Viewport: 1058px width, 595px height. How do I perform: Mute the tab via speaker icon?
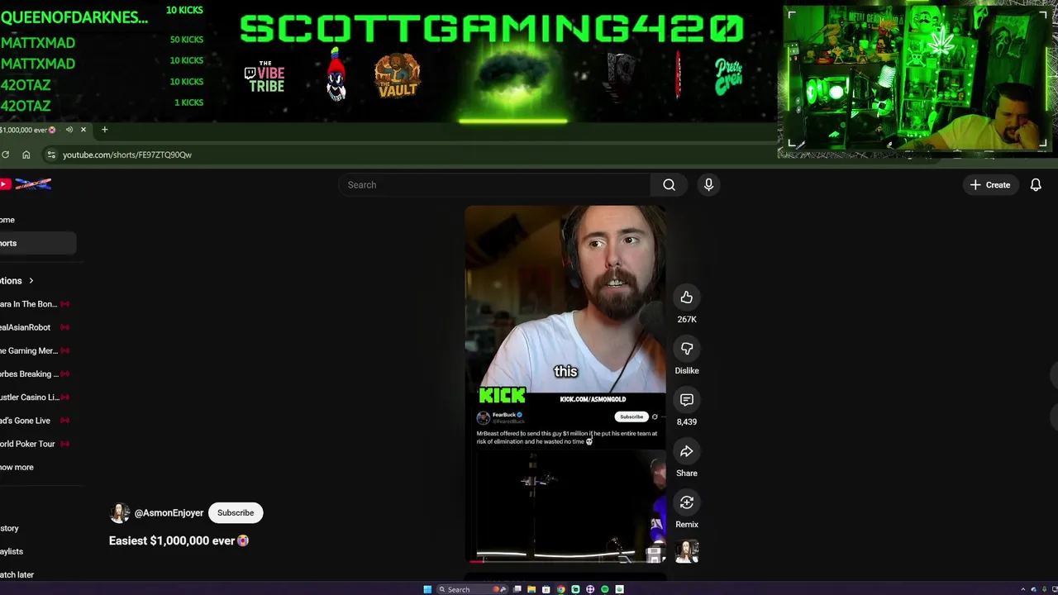(x=69, y=130)
